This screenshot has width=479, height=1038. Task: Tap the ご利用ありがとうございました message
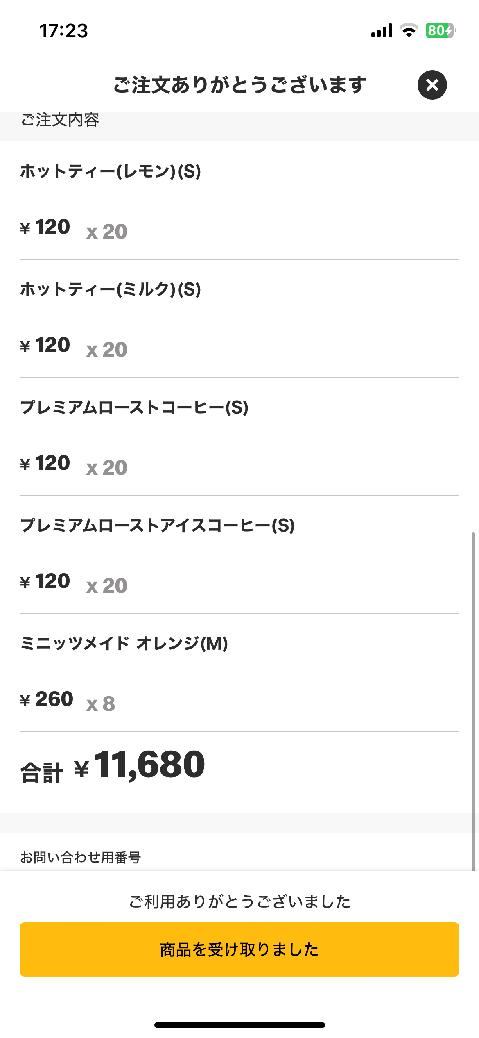[x=239, y=901]
